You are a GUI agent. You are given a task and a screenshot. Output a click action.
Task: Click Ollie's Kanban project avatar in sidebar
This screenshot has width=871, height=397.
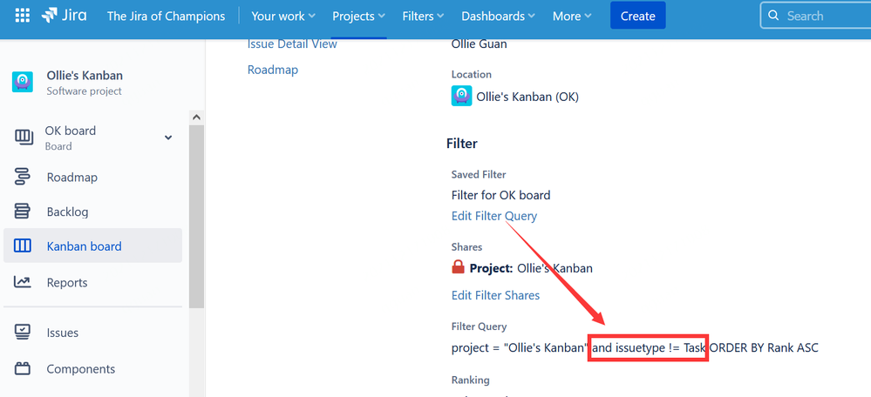pos(23,82)
